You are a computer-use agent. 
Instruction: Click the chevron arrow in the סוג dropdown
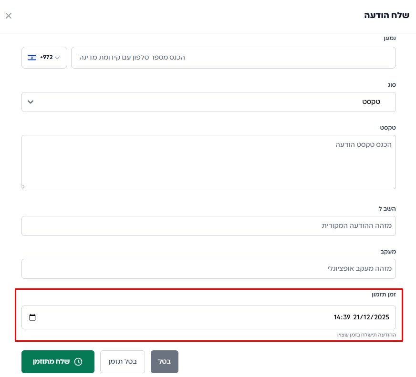point(31,102)
